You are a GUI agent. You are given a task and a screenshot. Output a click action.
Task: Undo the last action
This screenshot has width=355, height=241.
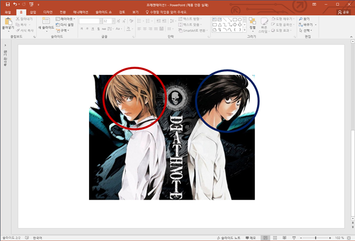[15, 4]
